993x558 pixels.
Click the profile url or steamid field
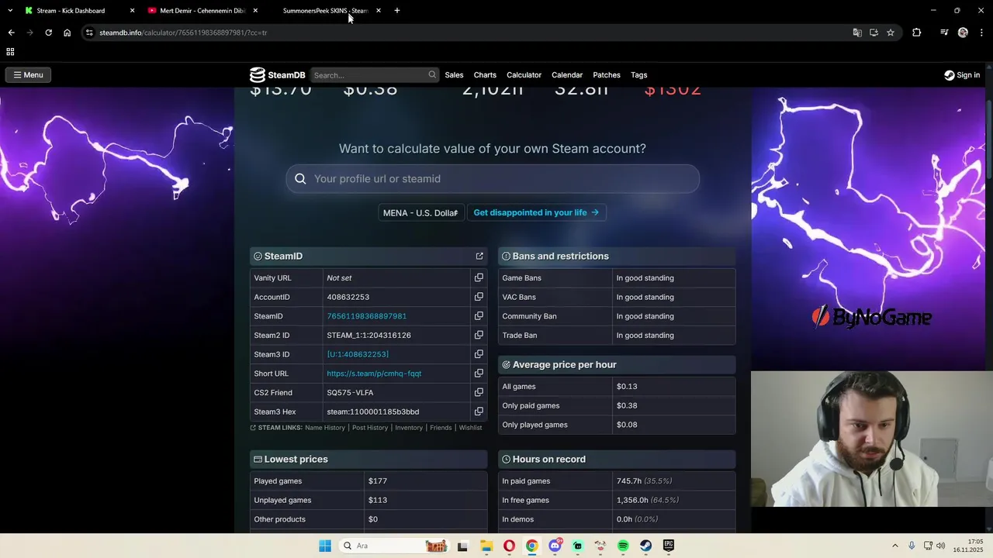(493, 179)
